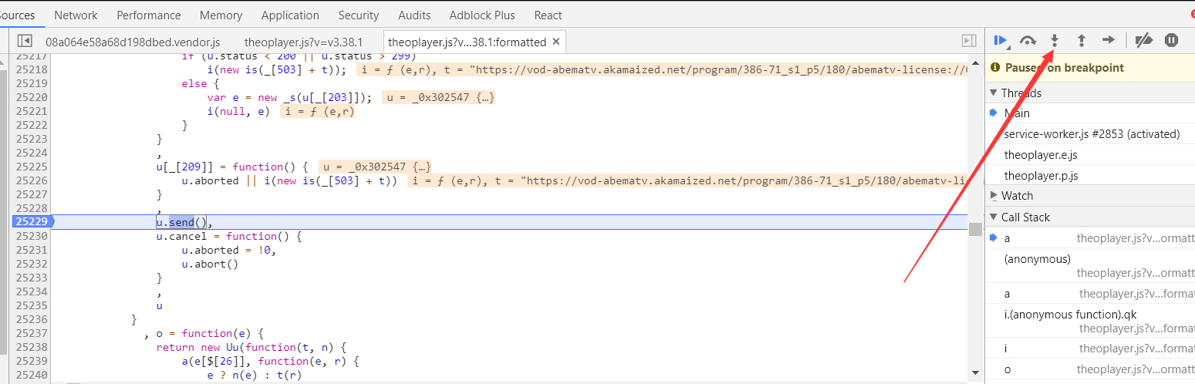Image resolution: width=1195 pixels, height=384 pixels.
Task: Close the theoplayer formatted file tab
Action: coord(557,42)
